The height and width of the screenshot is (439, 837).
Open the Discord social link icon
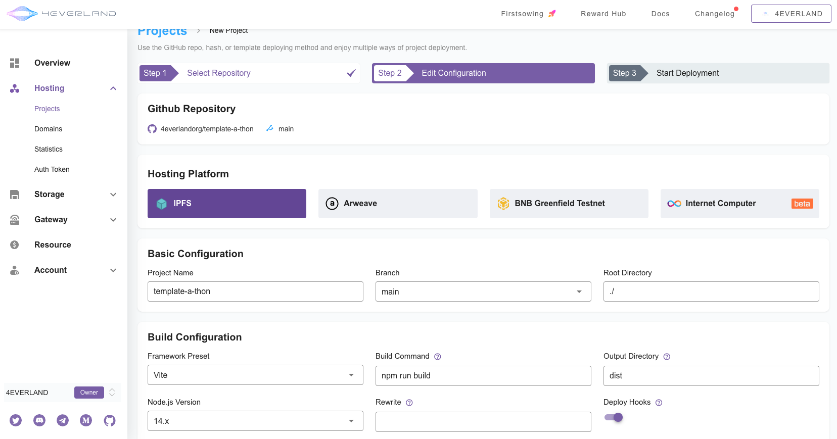click(39, 420)
